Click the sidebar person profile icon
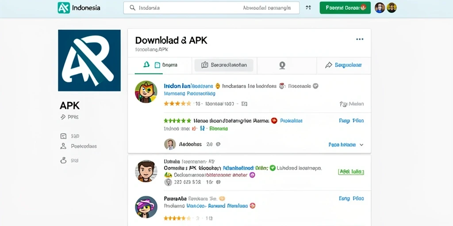 point(63,146)
